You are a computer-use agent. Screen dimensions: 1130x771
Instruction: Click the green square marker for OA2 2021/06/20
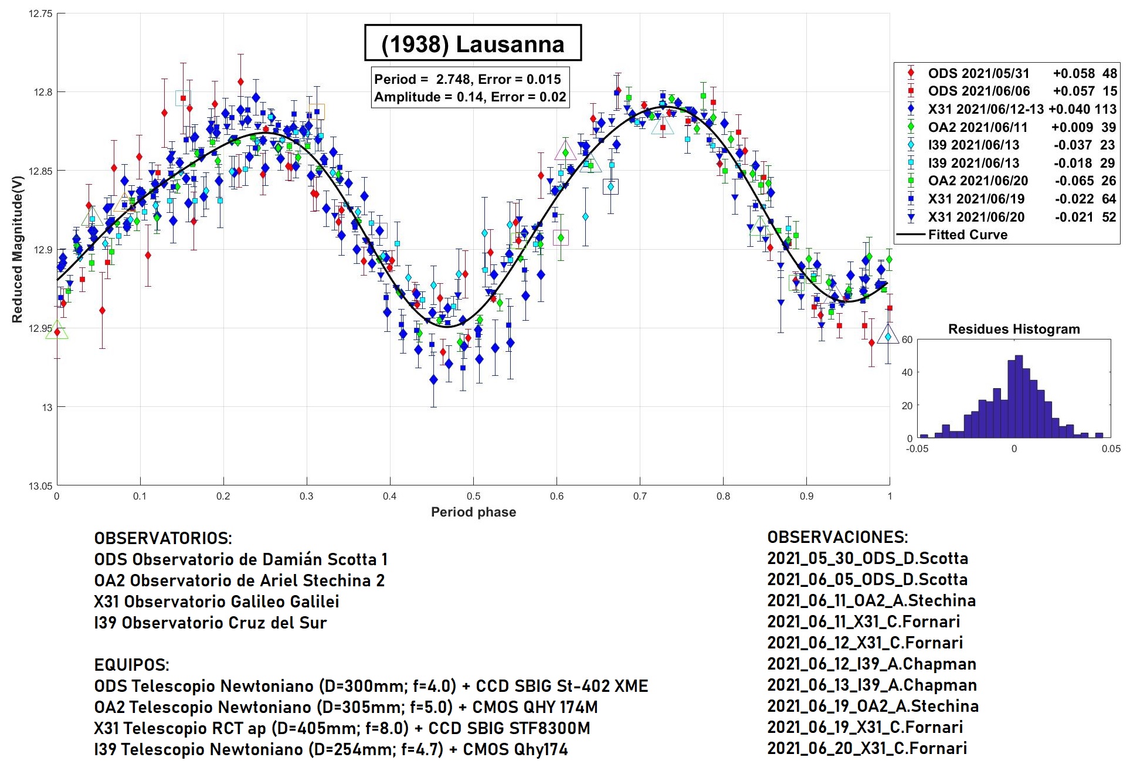point(911,181)
